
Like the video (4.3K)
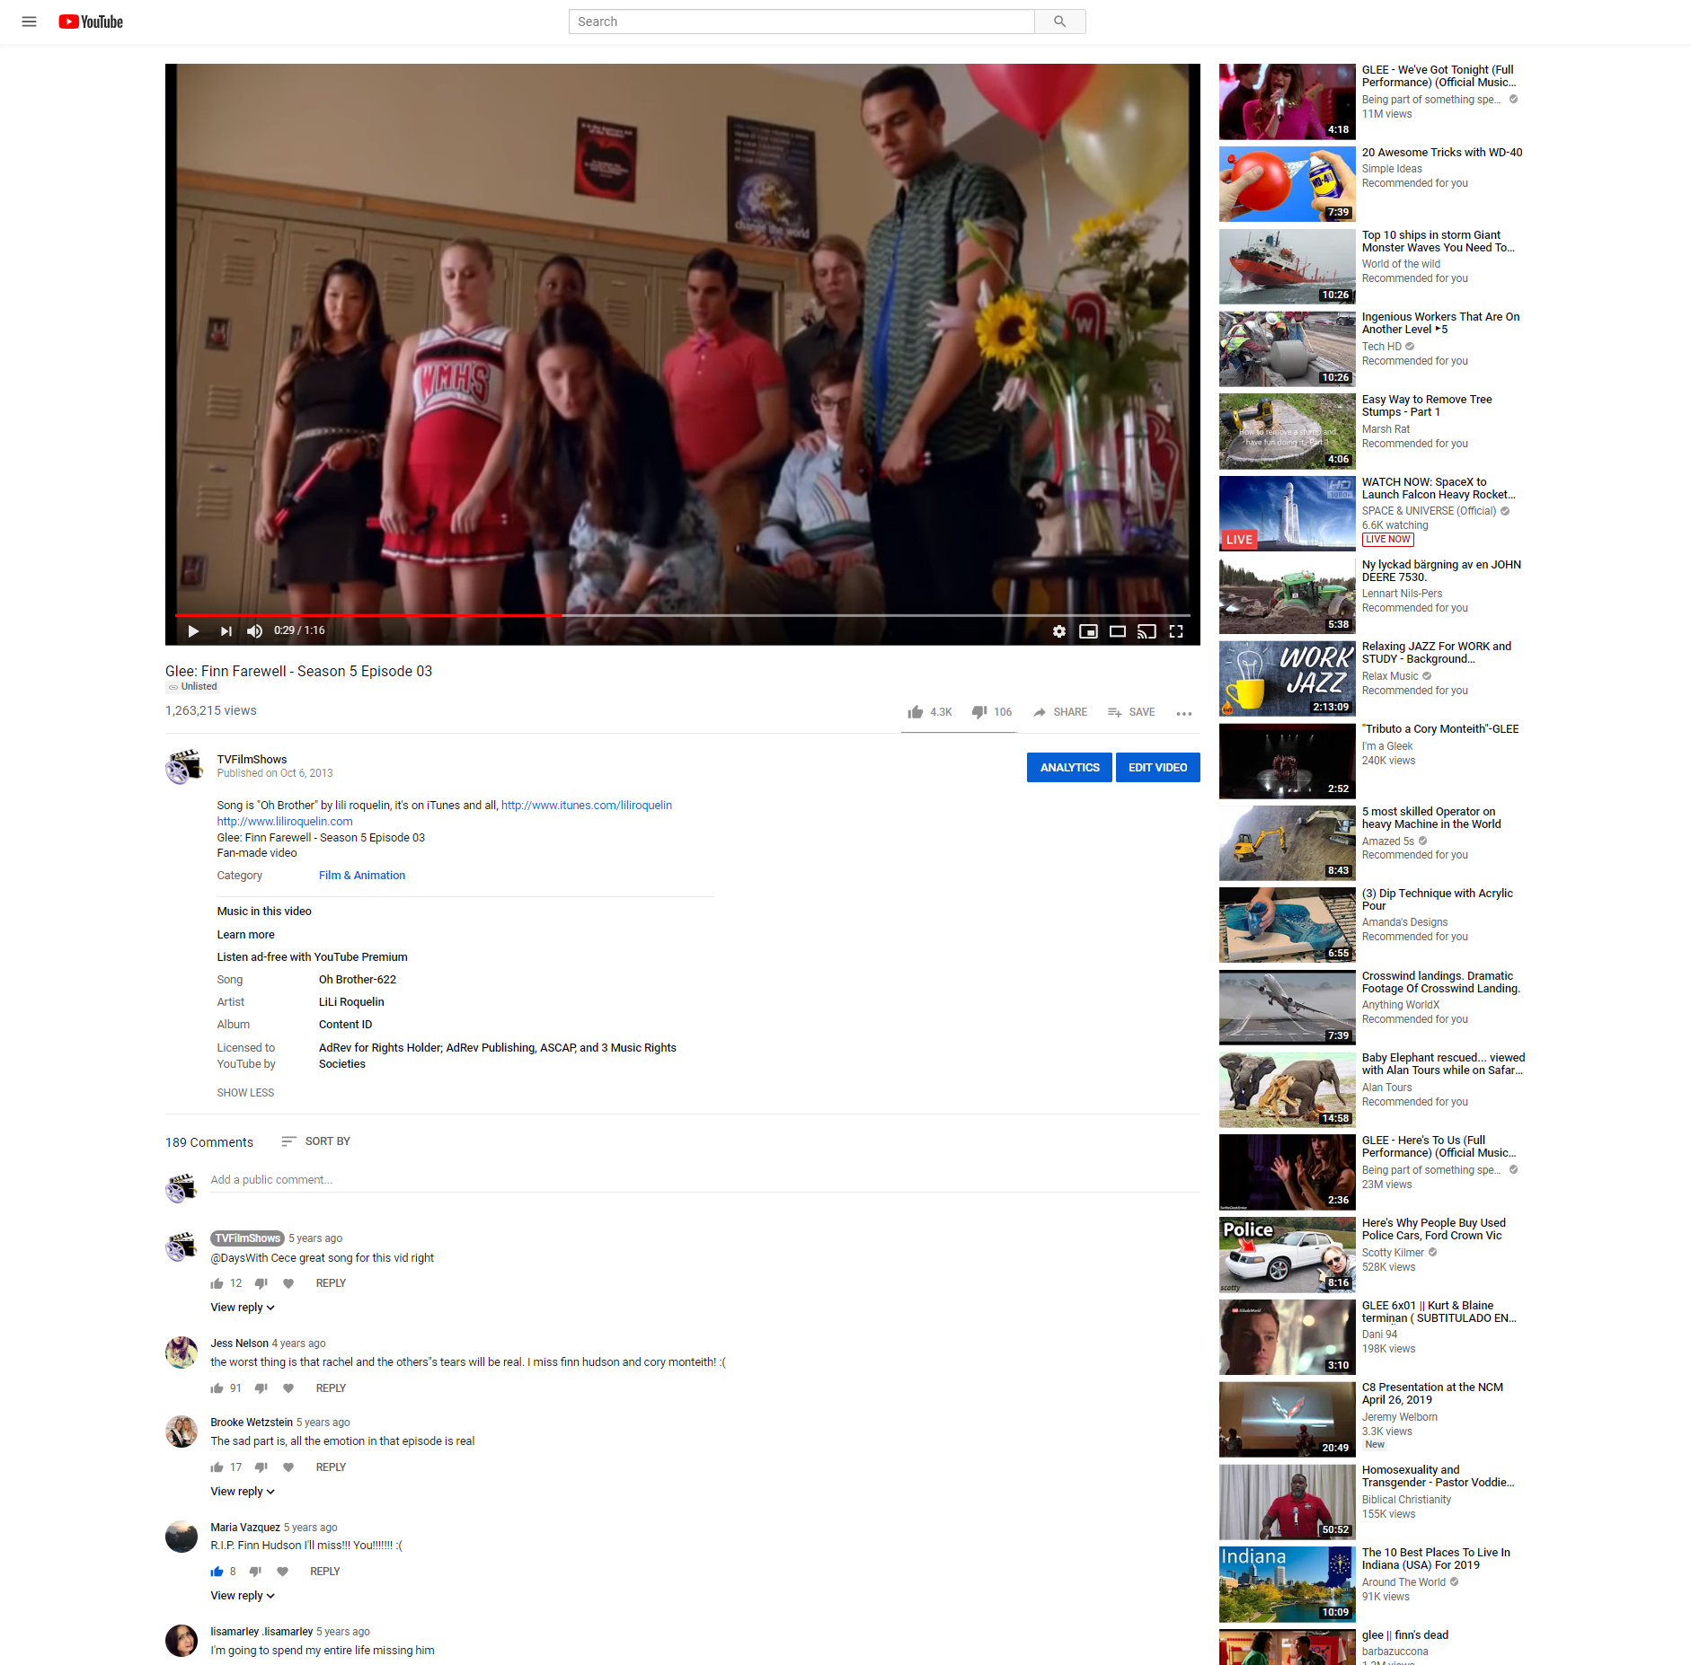click(x=929, y=712)
